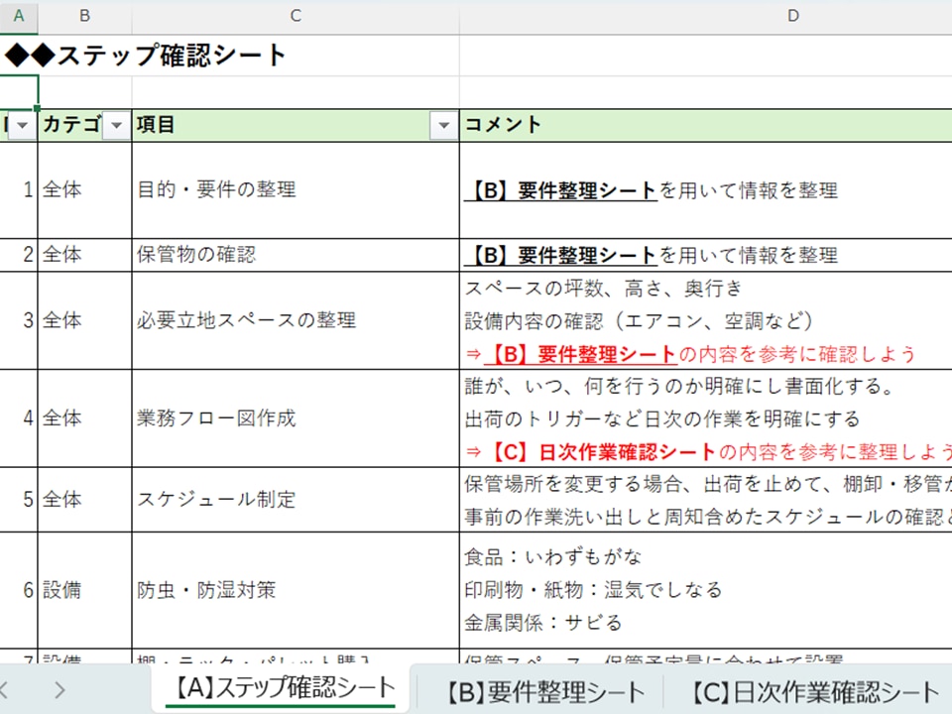Switch to the 【B】要件整理シート sheet tab
This screenshot has width=952, height=714.
pos(544,691)
